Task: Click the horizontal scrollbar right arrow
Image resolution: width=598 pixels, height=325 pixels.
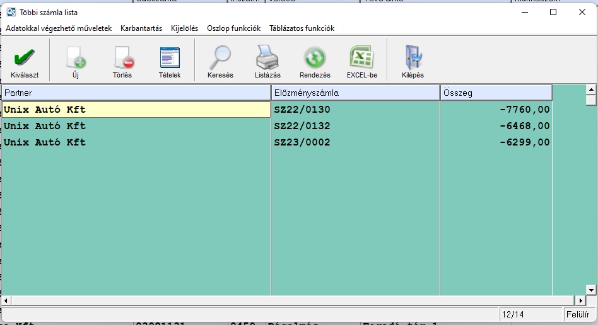Action: tap(580, 300)
